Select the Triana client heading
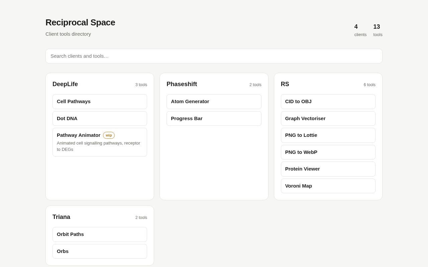 point(61,217)
